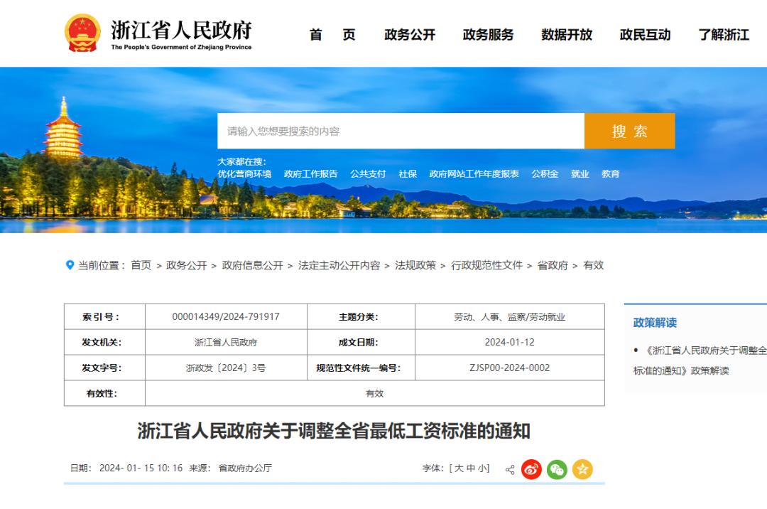
Task: Open the 政务服务 navigation menu
Action: coord(488,35)
